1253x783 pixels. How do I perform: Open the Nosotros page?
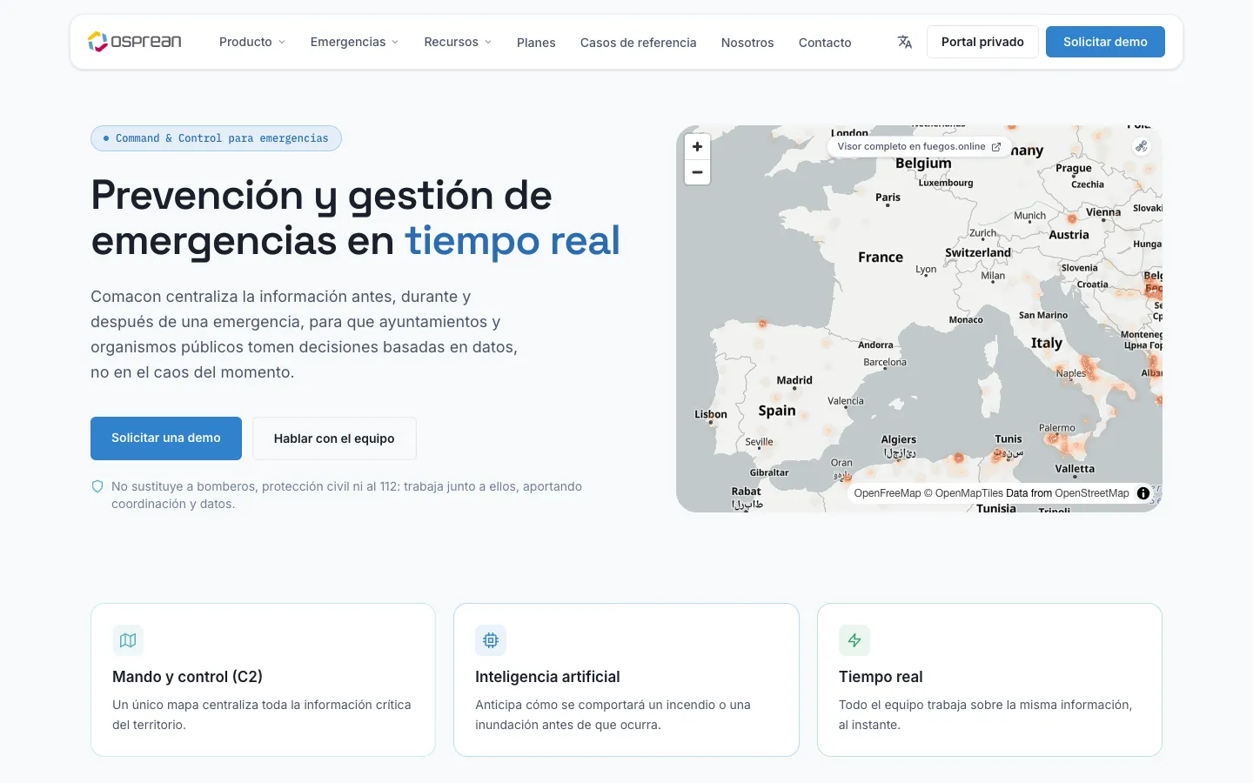(747, 43)
